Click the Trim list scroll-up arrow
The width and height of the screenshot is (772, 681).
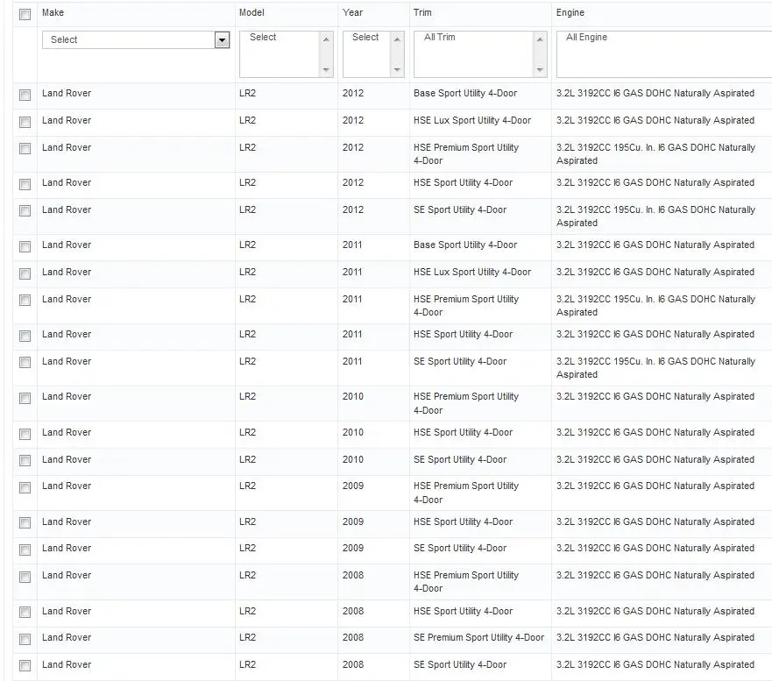[x=540, y=39]
